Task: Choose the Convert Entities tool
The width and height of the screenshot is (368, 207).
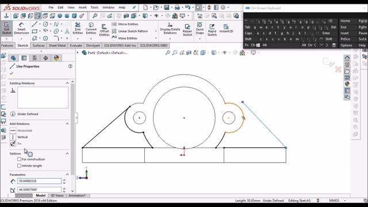Action: (x=91, y=28)
